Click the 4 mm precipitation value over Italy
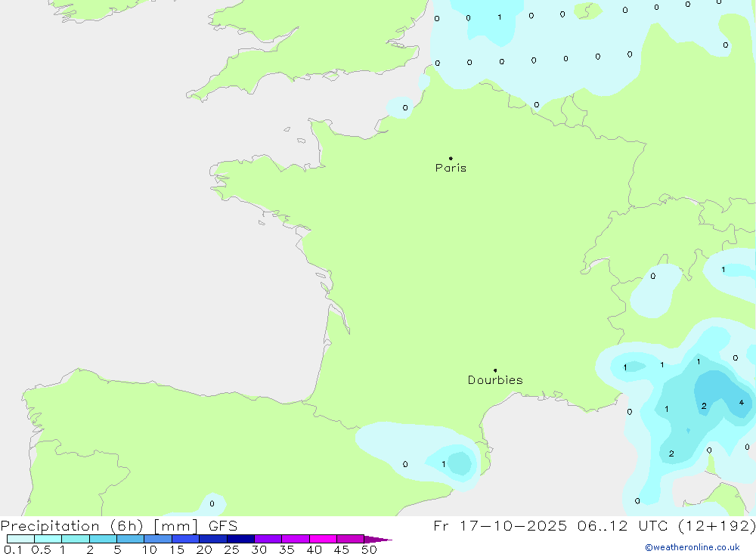The width and height of the screenshot is (756, 554). pos(742,403)
